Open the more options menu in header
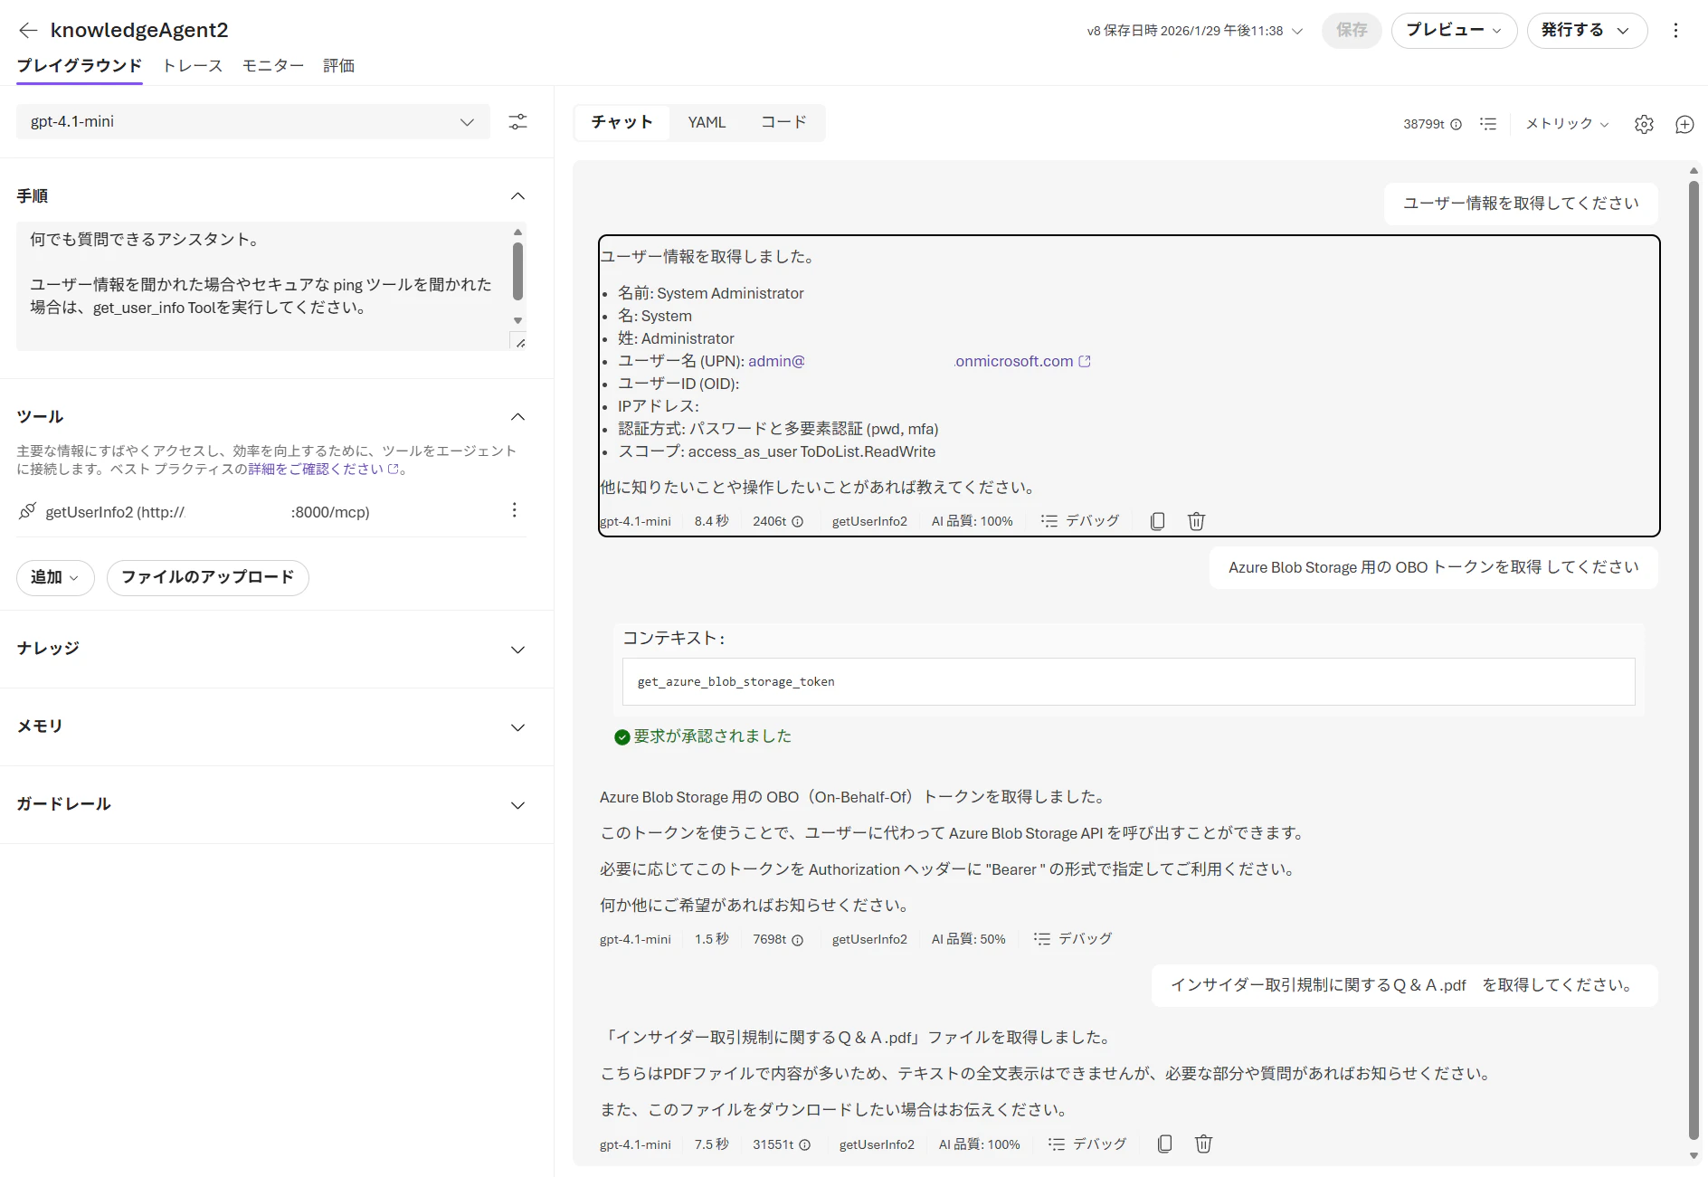Screen dimensions: 1708x1177 click(x=1675, y=31)
